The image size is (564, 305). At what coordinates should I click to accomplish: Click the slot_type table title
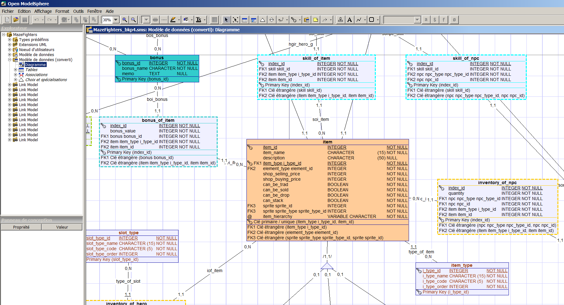[129, 233]
